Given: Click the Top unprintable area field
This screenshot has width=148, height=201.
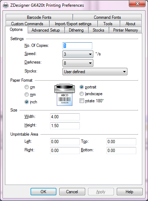Looking at the screenshot, I should pyautogui.click(x=121, y=142).
